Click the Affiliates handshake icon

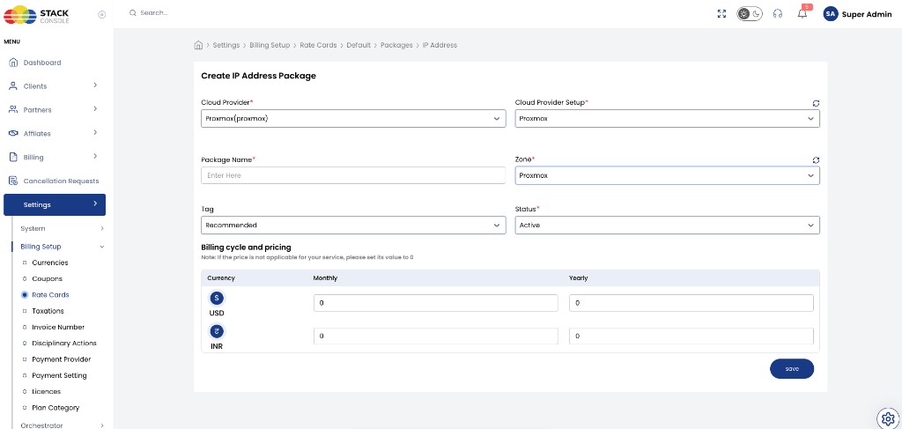13,133
